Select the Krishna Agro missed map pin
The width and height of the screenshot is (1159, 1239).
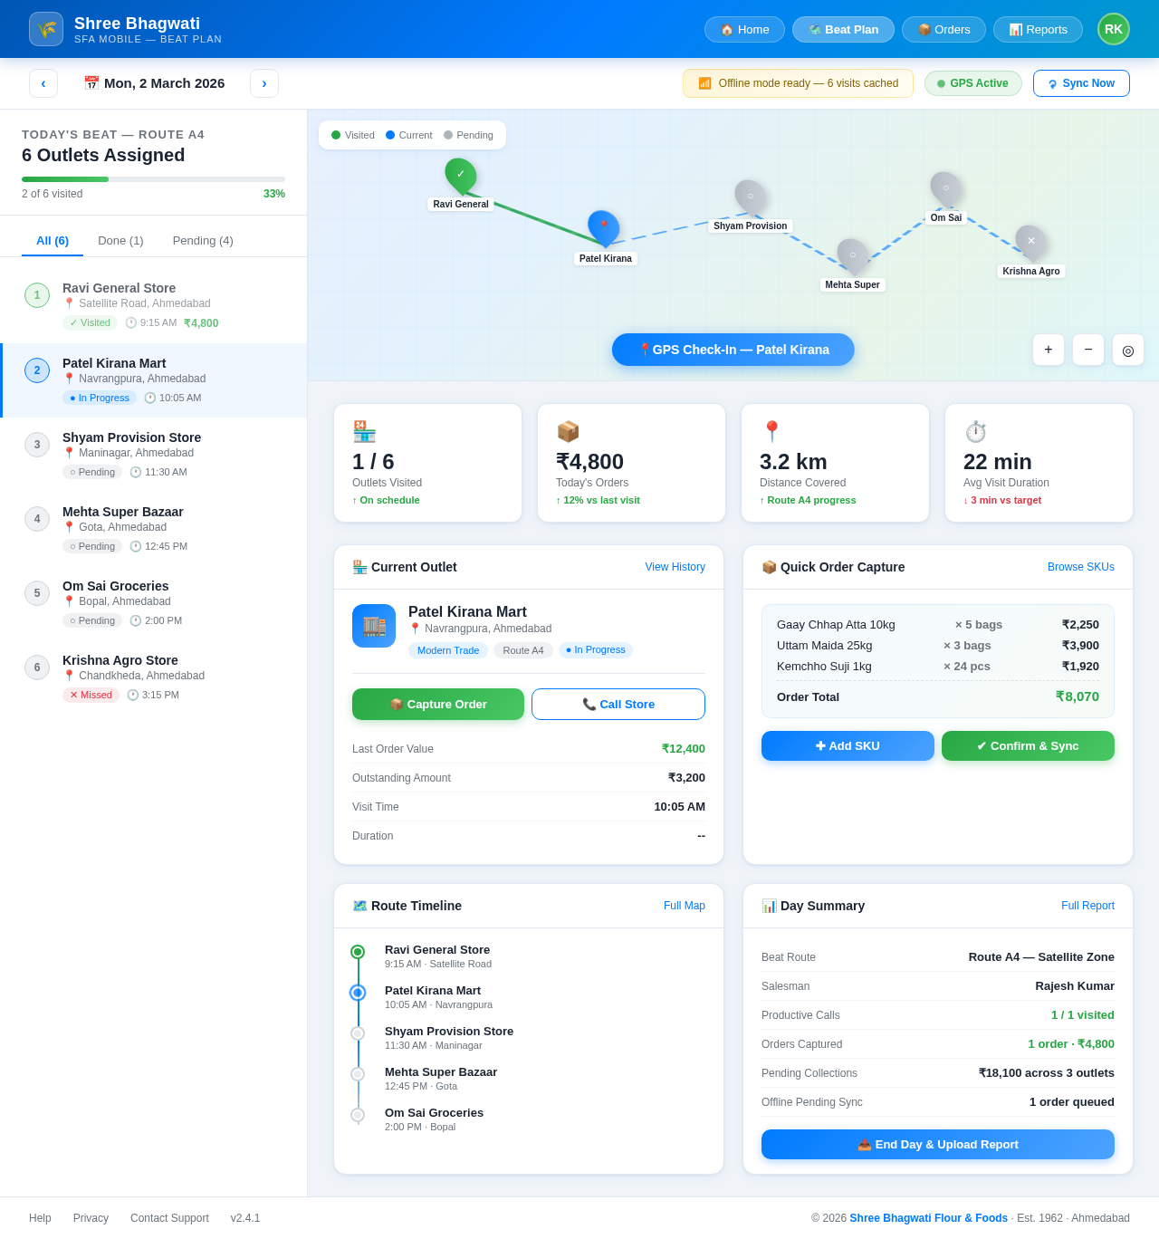1030,241
